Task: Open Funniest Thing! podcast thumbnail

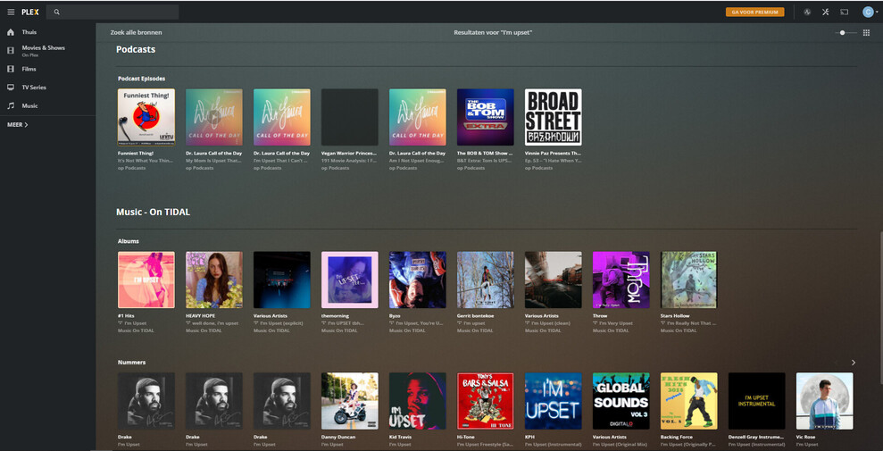Action: coord(146,117)
